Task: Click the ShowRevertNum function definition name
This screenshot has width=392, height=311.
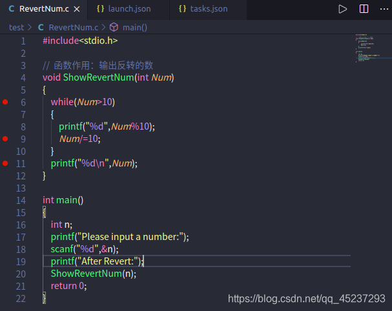Action: (x=99, y=77)
